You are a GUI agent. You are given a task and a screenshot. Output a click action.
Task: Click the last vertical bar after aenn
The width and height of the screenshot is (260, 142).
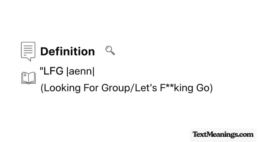tap(93, 72)
